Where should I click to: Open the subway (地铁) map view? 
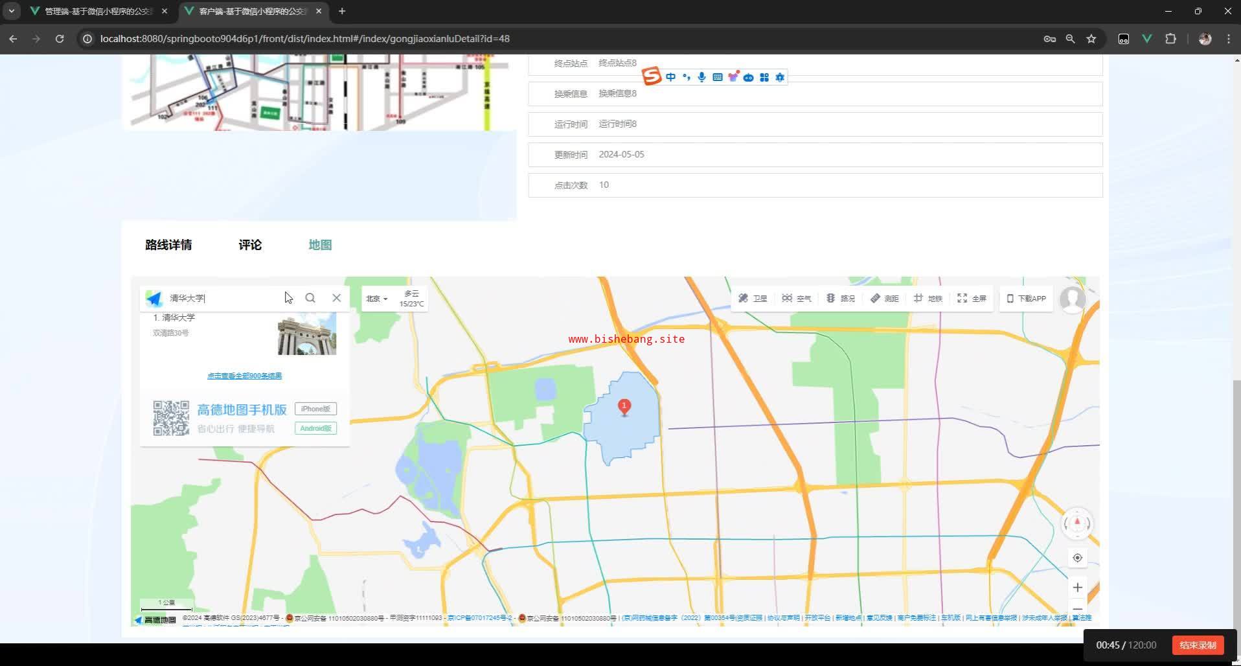point(928,299)
